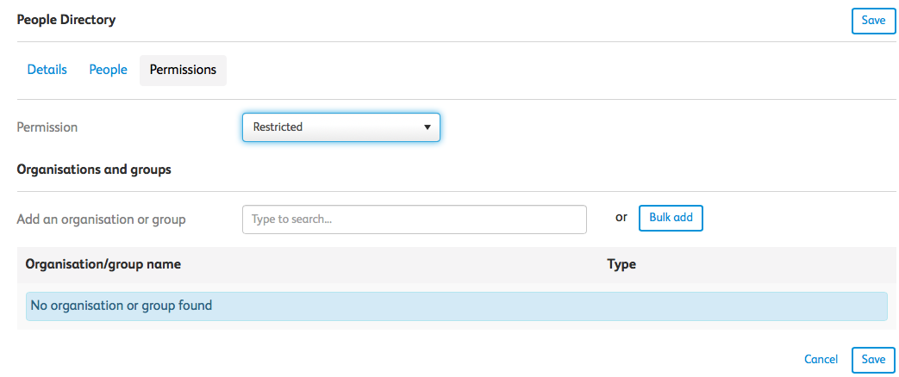
Task: Switch to the Details tab
Action: click(47, 70)
